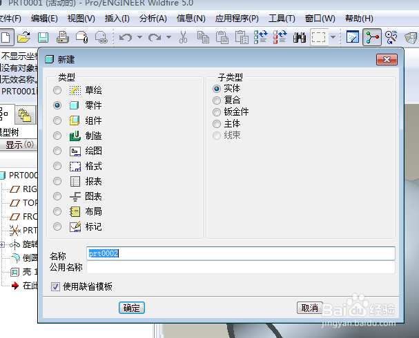Select the Part type radio button
419x338 pixels.
(57, 105)
